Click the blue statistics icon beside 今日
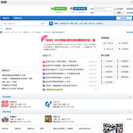Image resolution: width=133 pixels, height=133 pixels. click(x=1, y=33)
